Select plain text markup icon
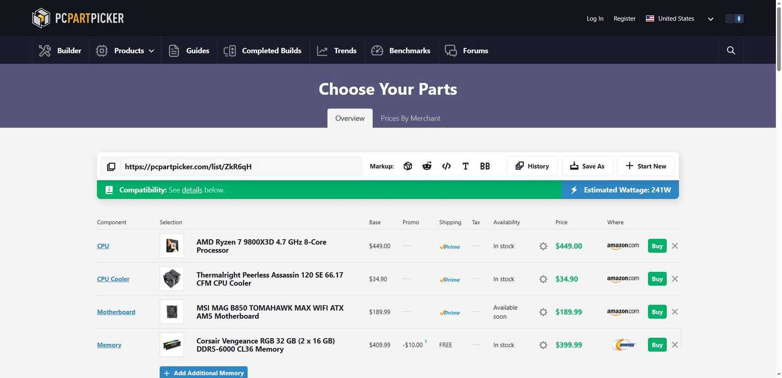This screenshot has height=378, width=782. click(465, 166)
